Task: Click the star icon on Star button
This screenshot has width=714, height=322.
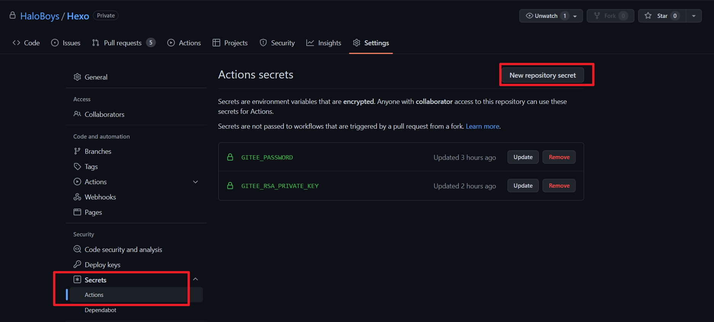Action: [648, 16]
